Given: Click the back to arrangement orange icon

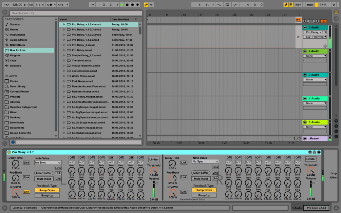Looking at the screenshot, I should [298, 20].
